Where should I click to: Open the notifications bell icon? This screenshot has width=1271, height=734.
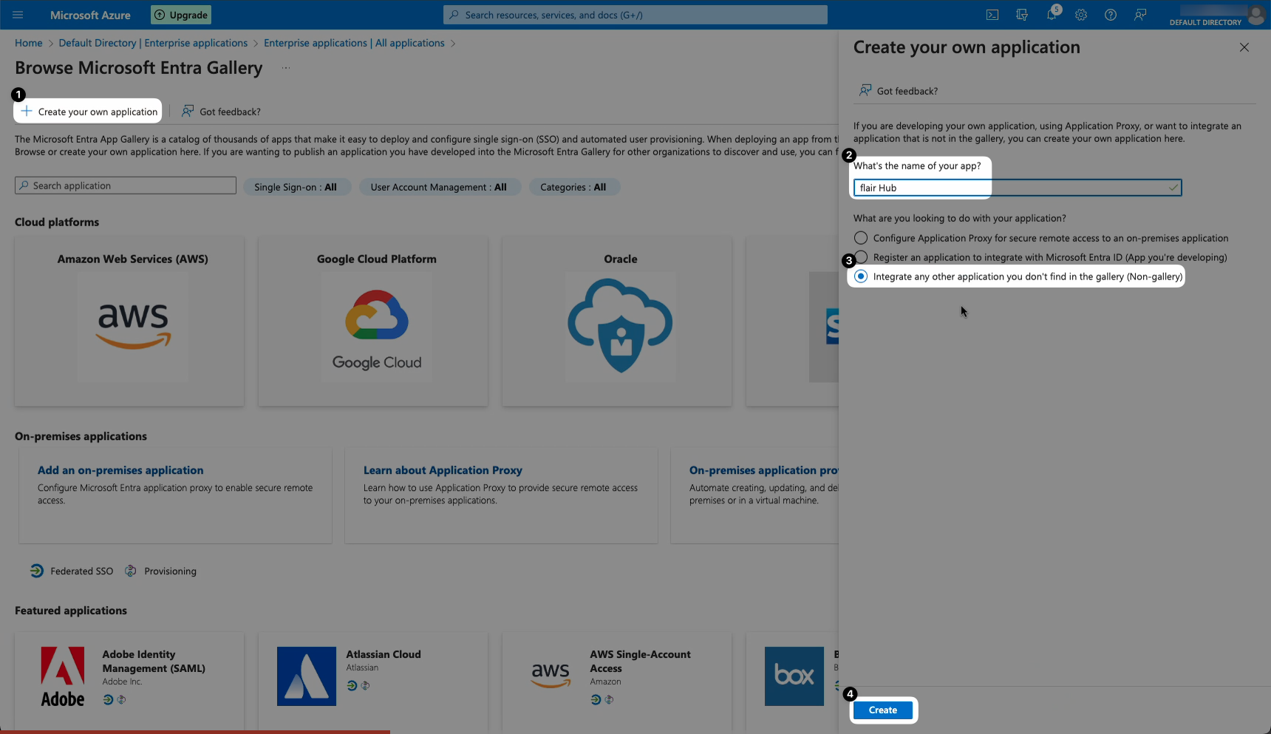click(x=1052, y=15)
